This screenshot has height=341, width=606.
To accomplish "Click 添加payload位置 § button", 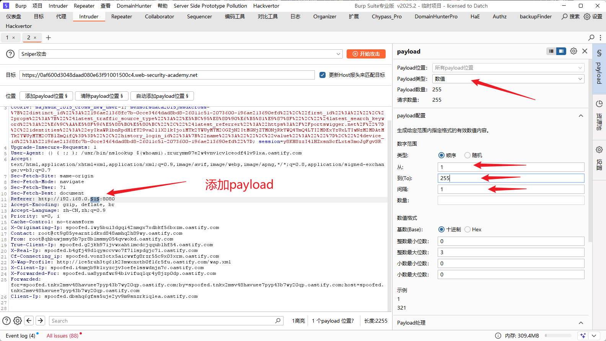I will click(46, 96).
